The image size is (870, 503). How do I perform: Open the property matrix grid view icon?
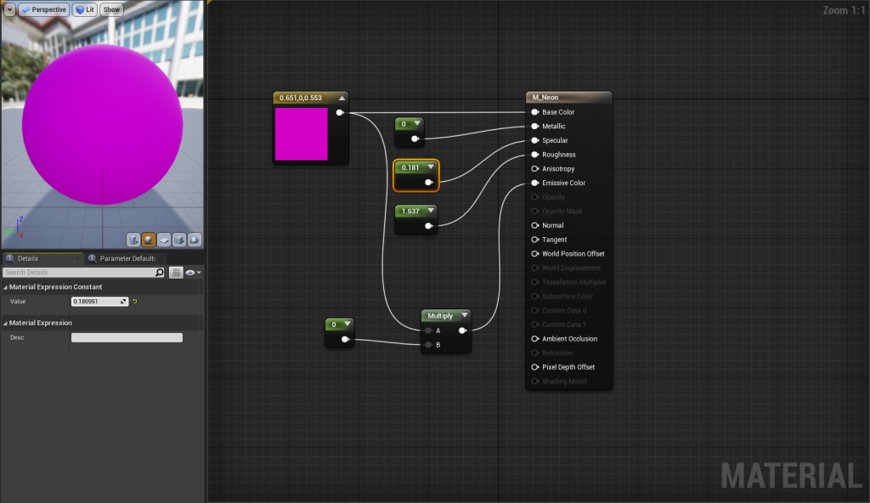click(x=176, y=273)
